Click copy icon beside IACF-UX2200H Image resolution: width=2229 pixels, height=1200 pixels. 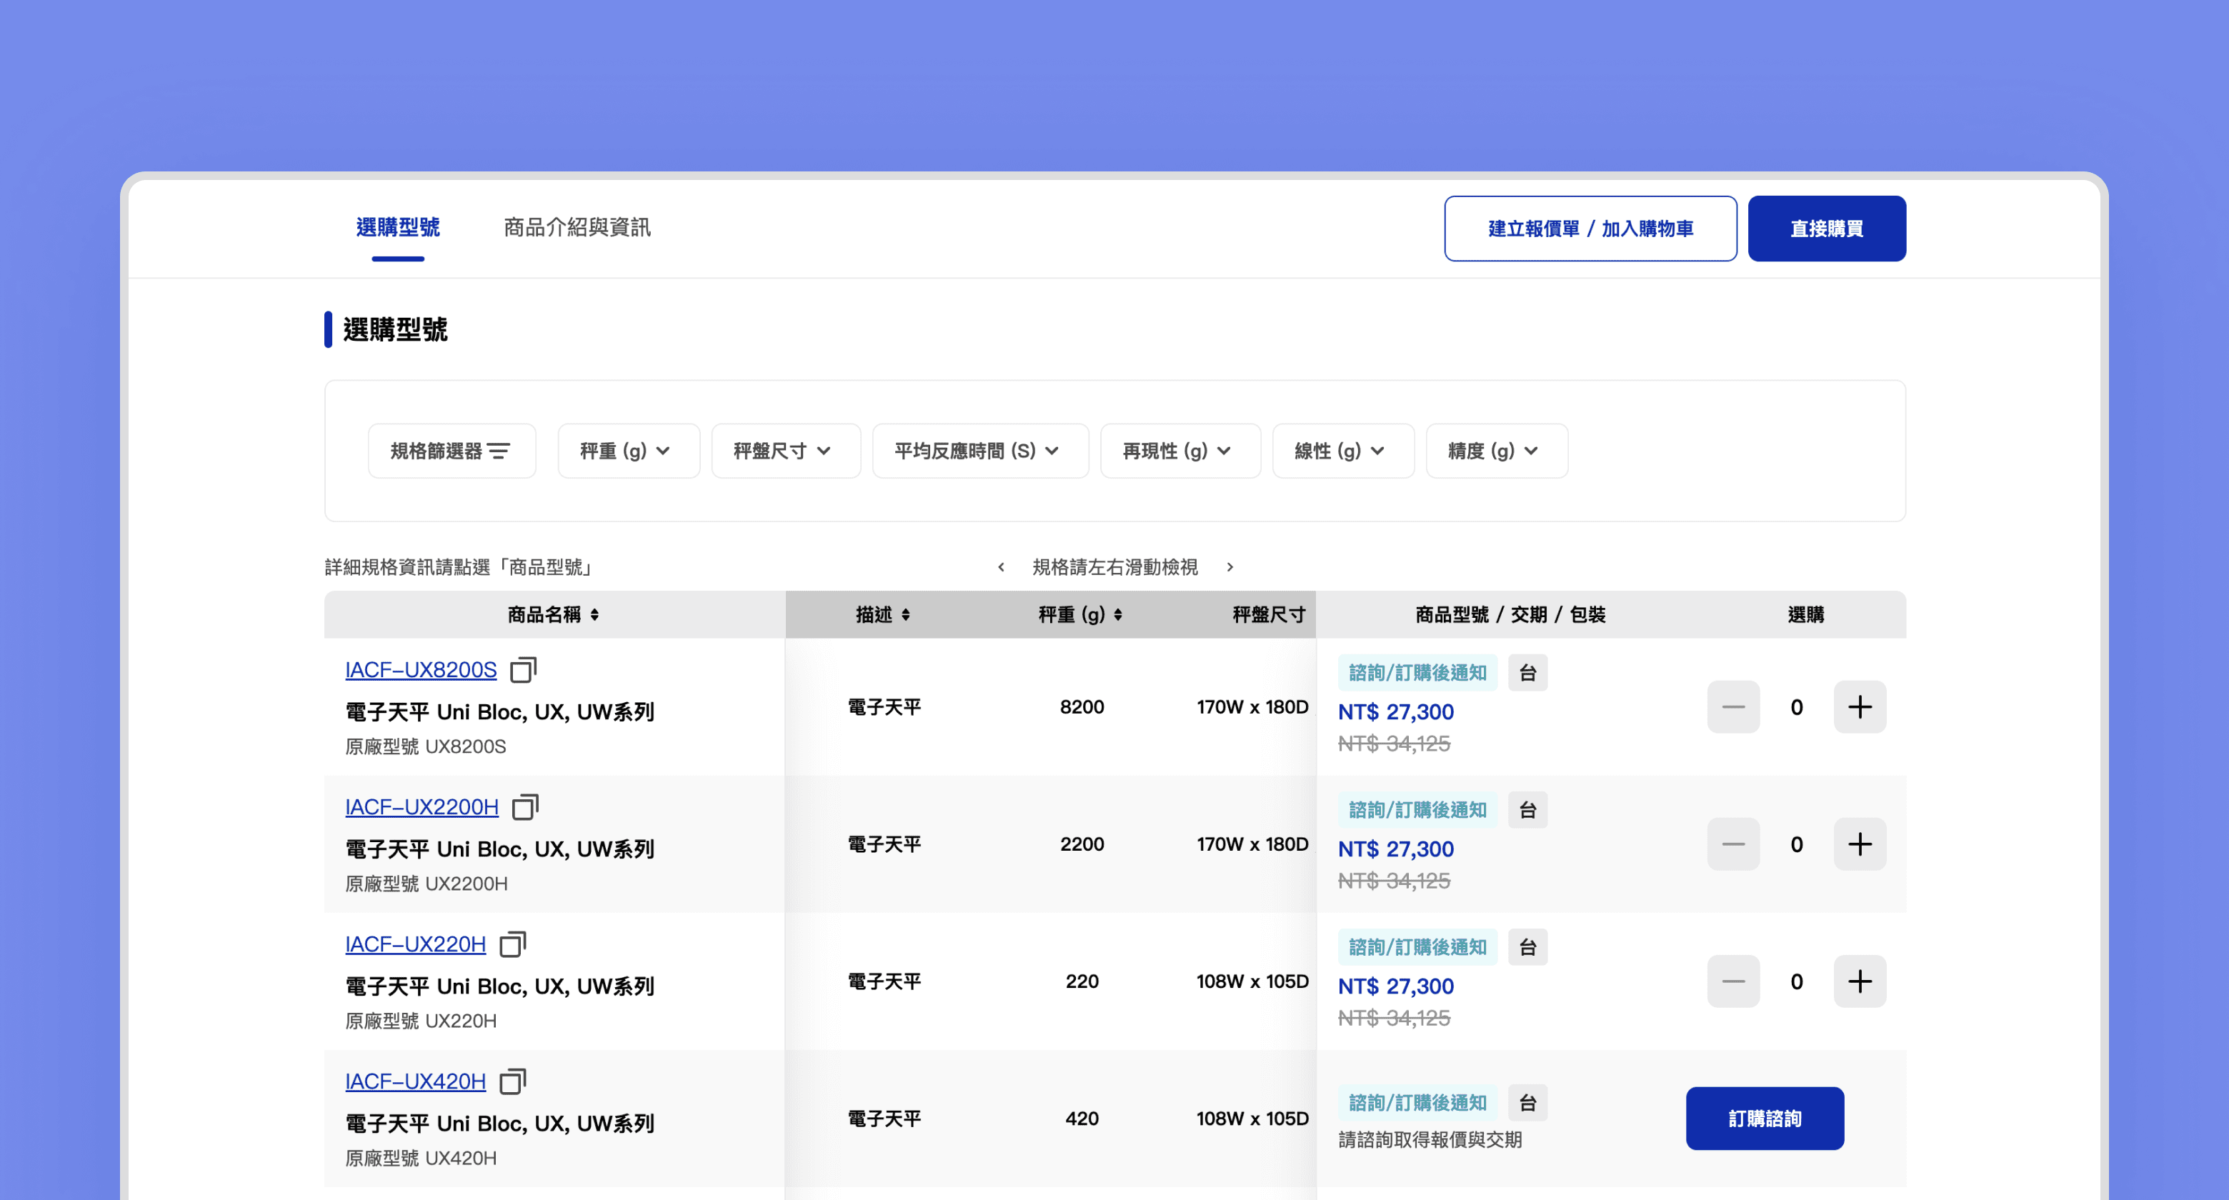[x=524, y=807]
